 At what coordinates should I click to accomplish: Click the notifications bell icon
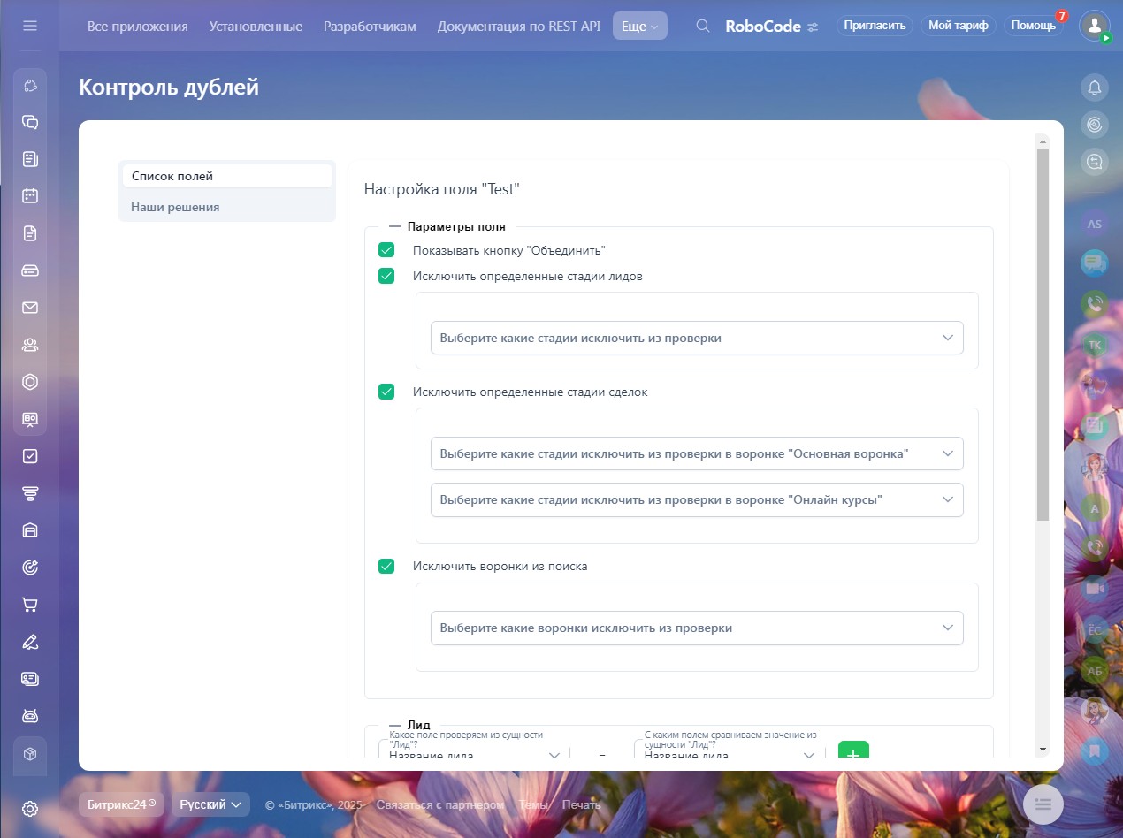coord(1095,88)
